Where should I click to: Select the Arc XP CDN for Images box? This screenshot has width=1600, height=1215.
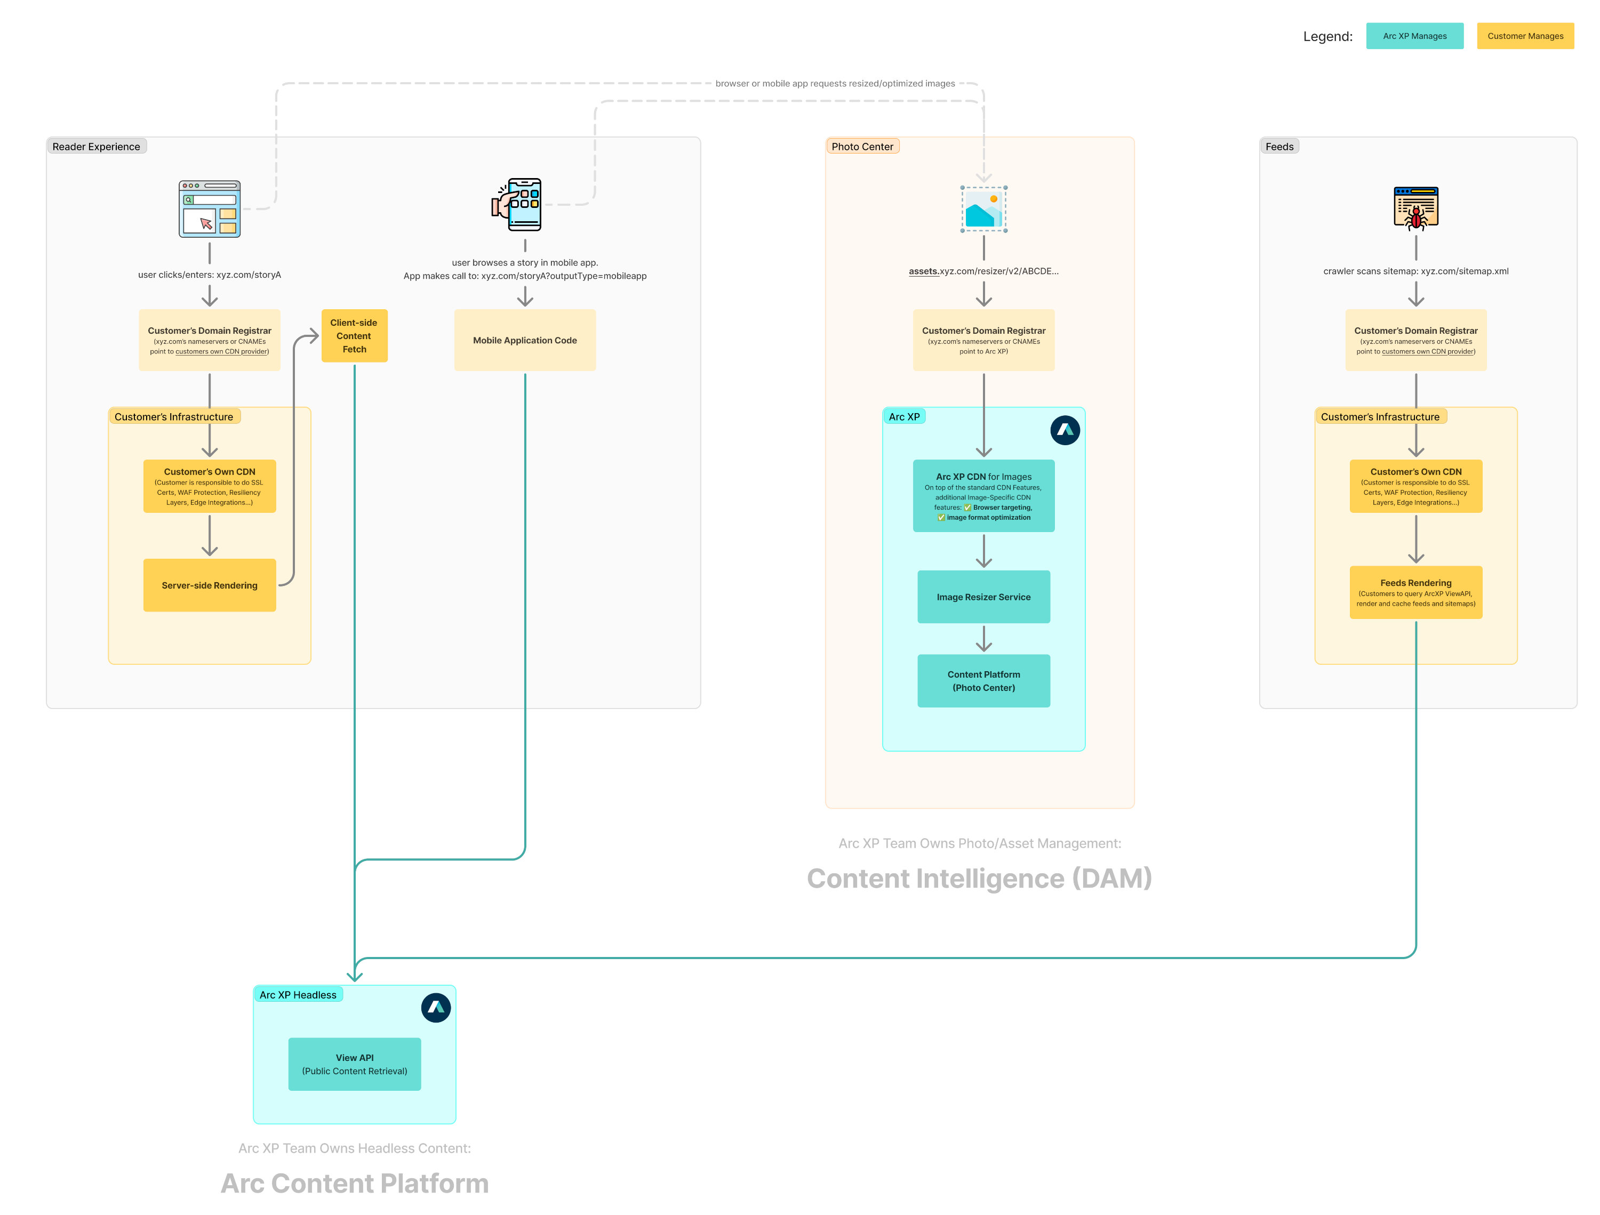[983, 496]
